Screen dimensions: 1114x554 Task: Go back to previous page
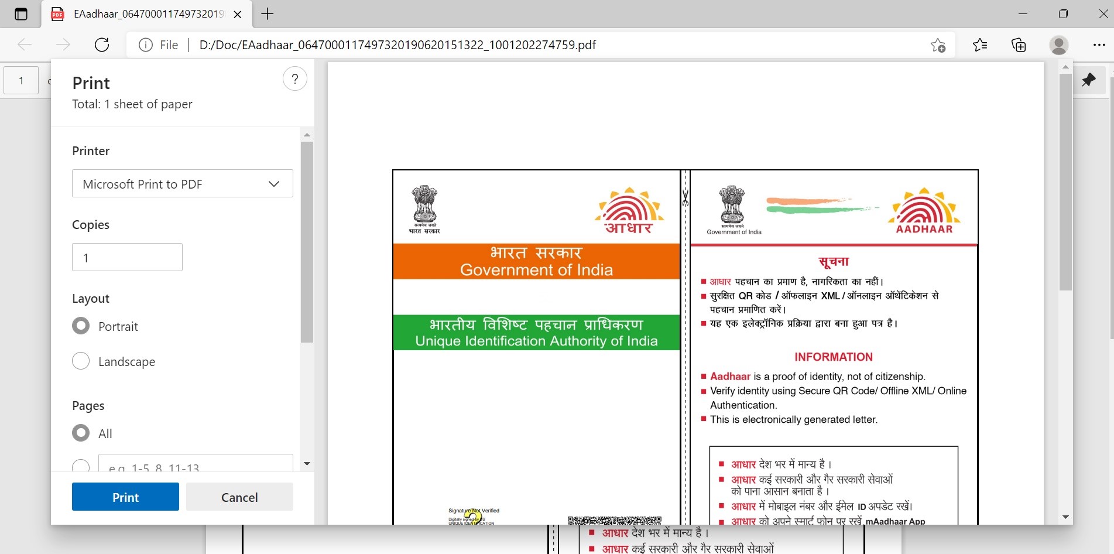point(25,45)
